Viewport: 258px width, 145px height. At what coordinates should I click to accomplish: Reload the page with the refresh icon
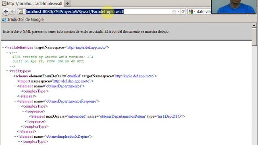(x=183, y=12)
